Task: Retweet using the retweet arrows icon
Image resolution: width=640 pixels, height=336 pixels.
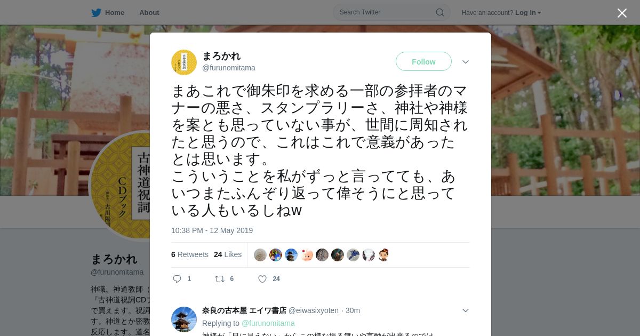Action: click(220, 278)
